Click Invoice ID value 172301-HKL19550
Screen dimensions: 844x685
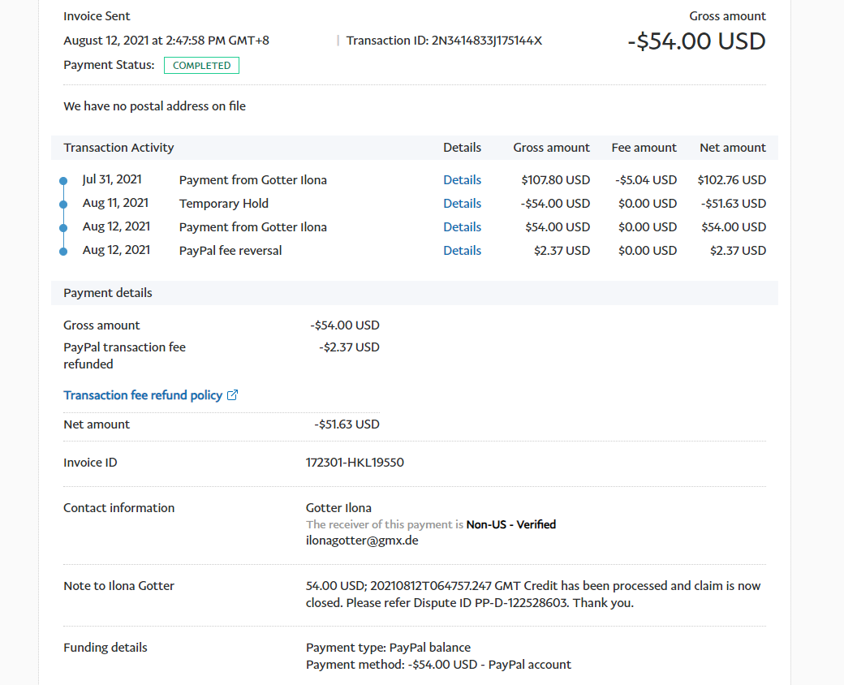(x=355, y=463)
